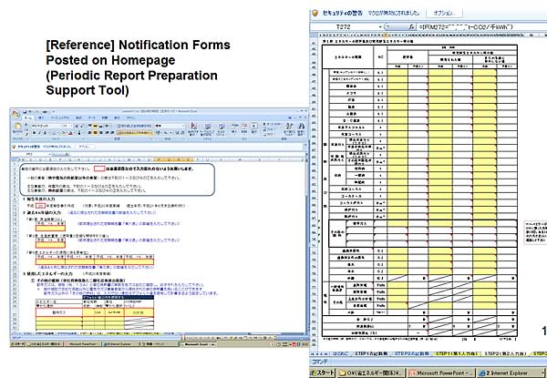Switch to the はじめに sheet tab

(x=341, y=353)
